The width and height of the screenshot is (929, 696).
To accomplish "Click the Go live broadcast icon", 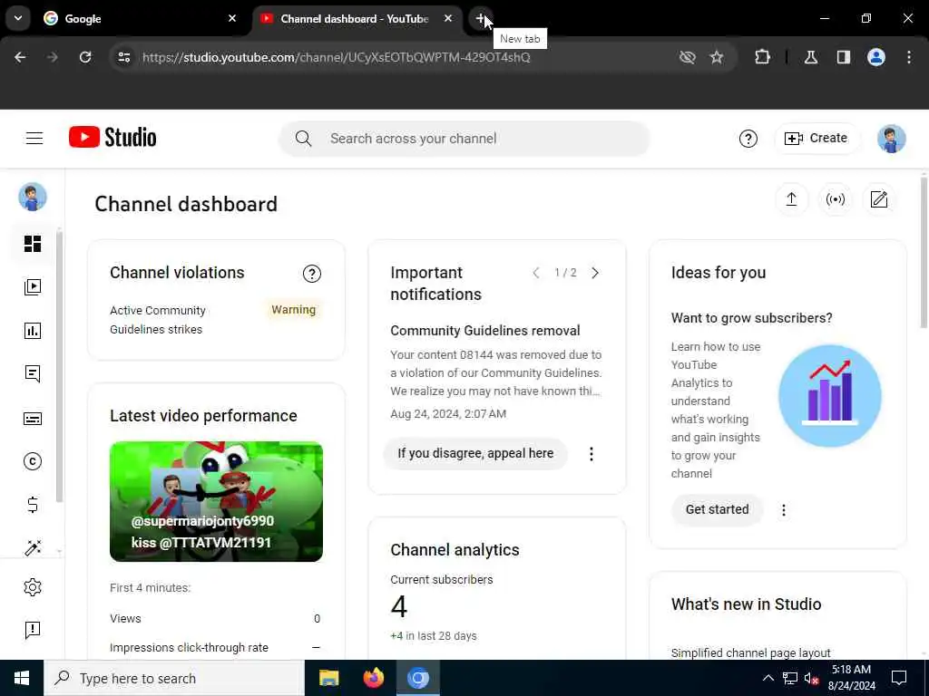I will pyautogui.click(x=835, y=199).
